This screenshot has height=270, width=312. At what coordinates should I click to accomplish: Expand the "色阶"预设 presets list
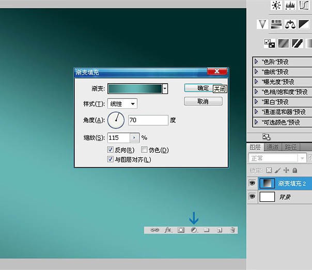[x=257, y=62]
